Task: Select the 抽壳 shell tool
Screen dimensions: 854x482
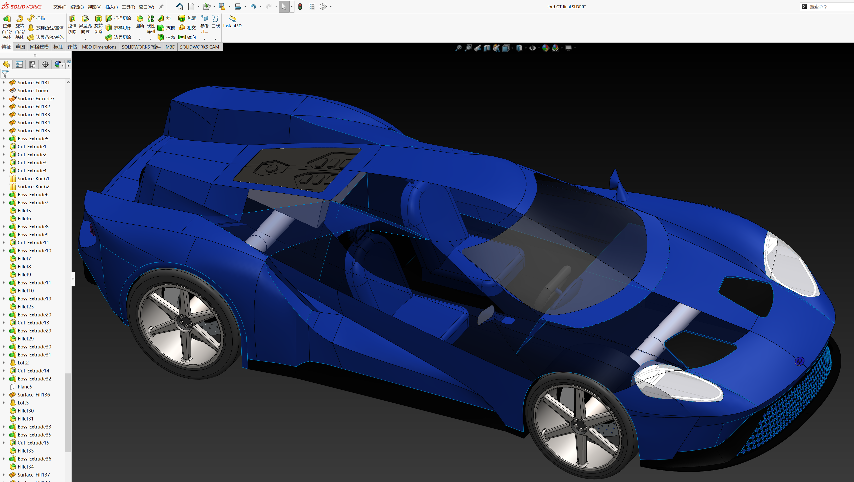Action: click(166, 37)
